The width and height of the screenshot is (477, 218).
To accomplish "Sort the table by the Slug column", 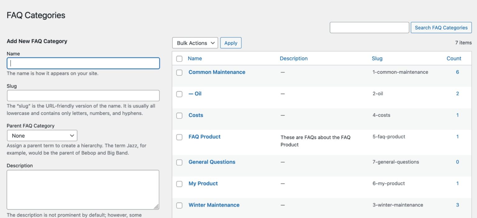I will point(377,58).
